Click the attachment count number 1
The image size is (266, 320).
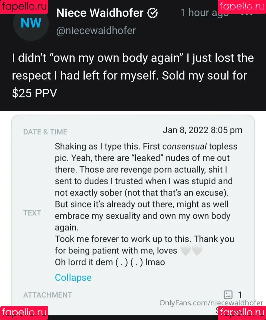(x=240, y=295)
